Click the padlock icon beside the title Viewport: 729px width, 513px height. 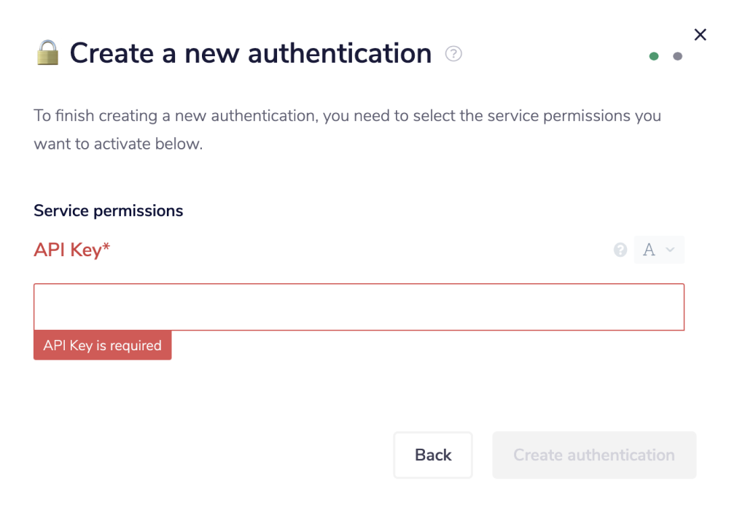[47, 53]
